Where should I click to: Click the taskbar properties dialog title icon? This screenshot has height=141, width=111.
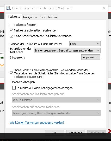click(x=9, y=8)
